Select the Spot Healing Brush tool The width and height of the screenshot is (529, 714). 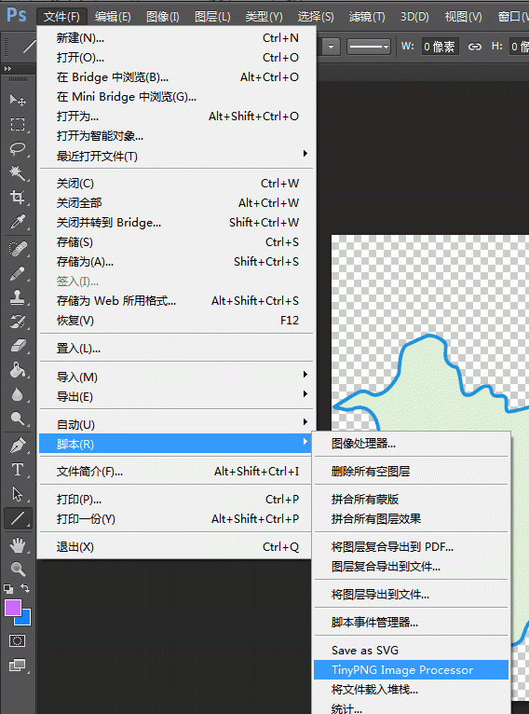pos(18,249)
